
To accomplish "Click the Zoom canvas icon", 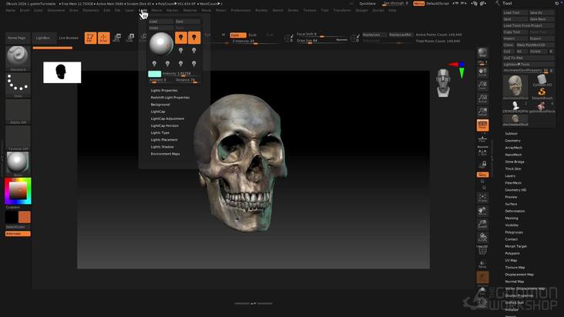I will [x=482, y=85].
